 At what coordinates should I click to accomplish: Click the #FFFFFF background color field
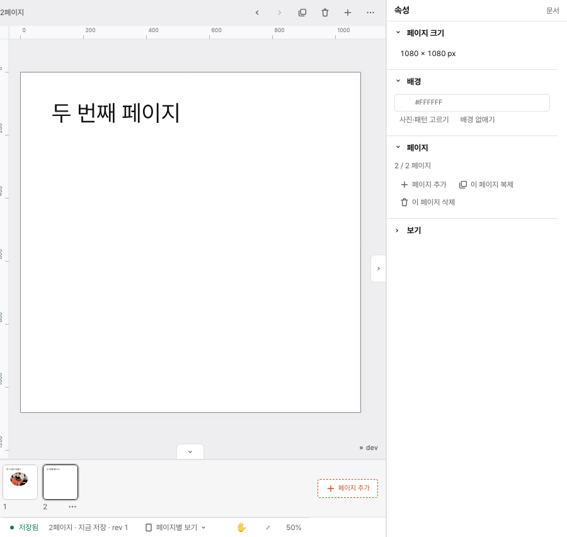472,102
